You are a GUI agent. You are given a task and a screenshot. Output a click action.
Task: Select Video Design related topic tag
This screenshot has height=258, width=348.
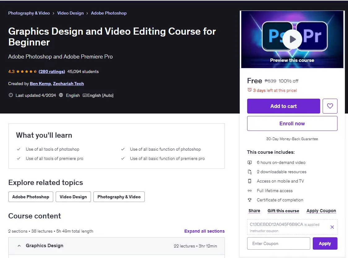click(x=73, y=197)
